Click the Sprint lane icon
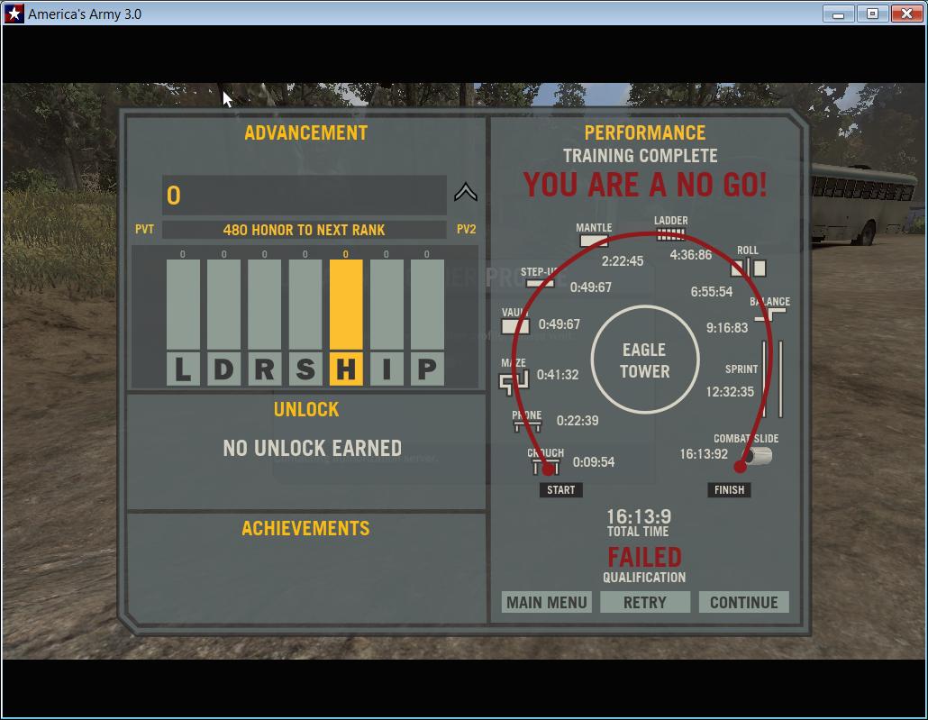Screen dimensions: 928x720 [x=772, y=379]
